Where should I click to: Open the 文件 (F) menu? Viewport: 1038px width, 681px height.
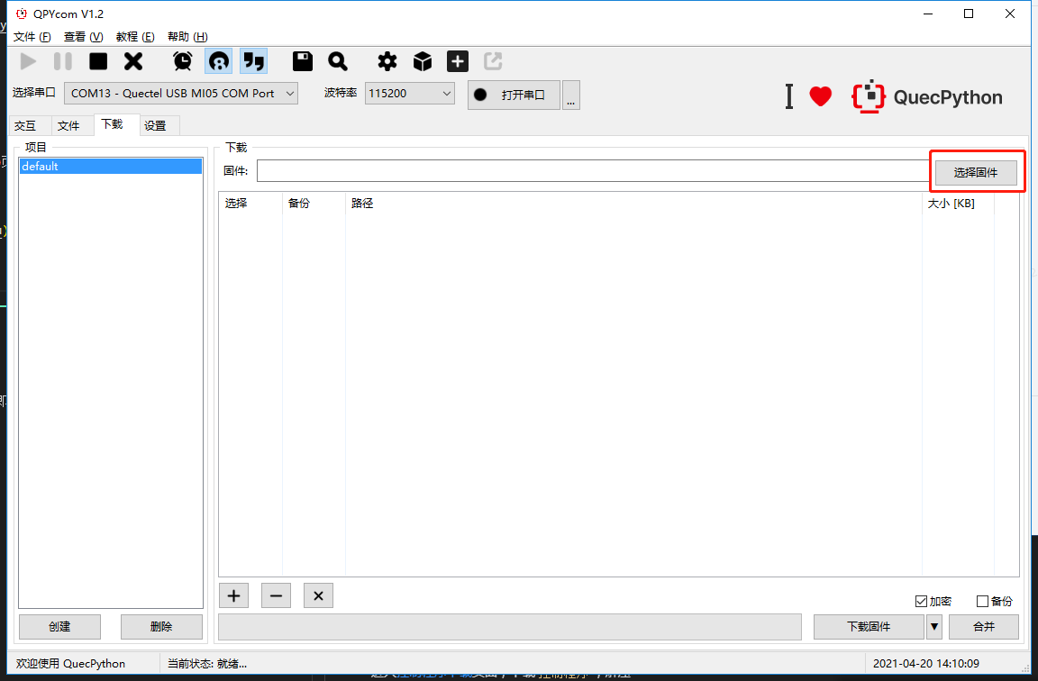pyautogui.click(x=32, y=37)
